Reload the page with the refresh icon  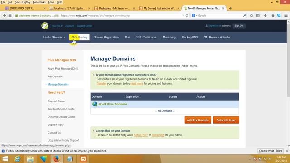pyautogui.click(x=187, y=16)
